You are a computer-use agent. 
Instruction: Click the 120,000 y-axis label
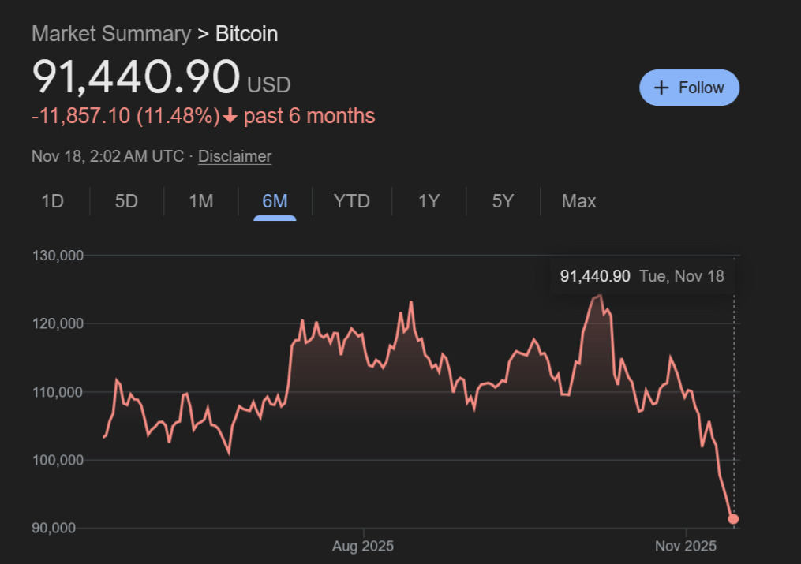pos(58,323)
